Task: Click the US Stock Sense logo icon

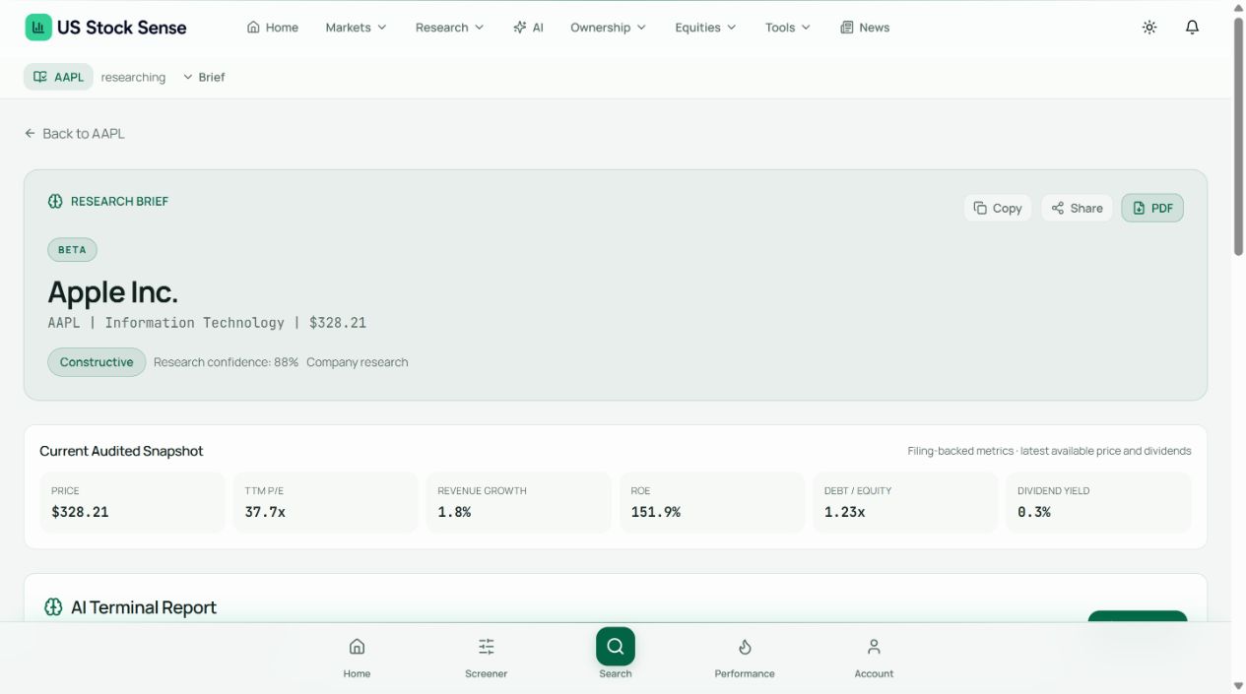Action: [38, 28]
